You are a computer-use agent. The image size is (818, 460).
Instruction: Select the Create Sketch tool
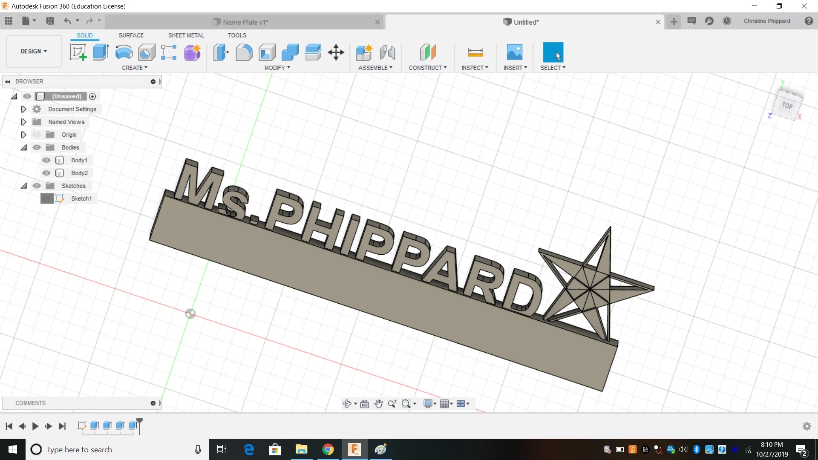[x=78, y=52]
